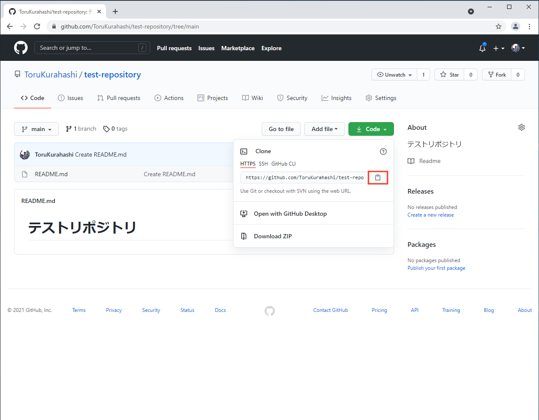The image size is (539, 420).
Task: Click the browser address bar URL
Action: coord(130,26)
